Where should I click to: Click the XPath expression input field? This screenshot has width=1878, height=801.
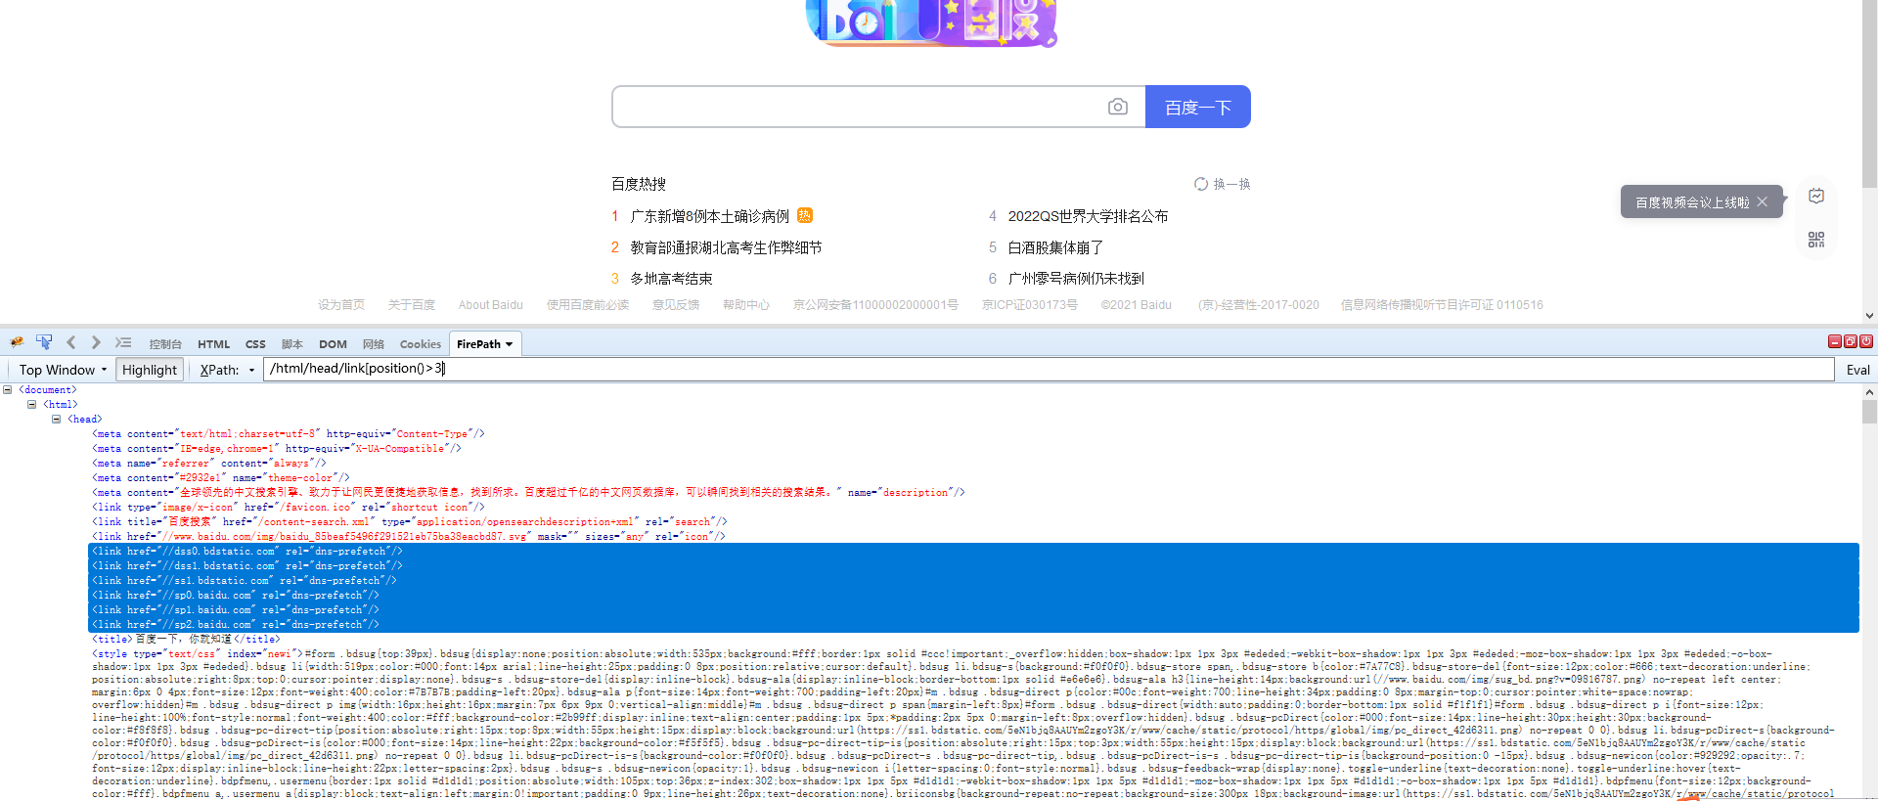pos(1049,369)
